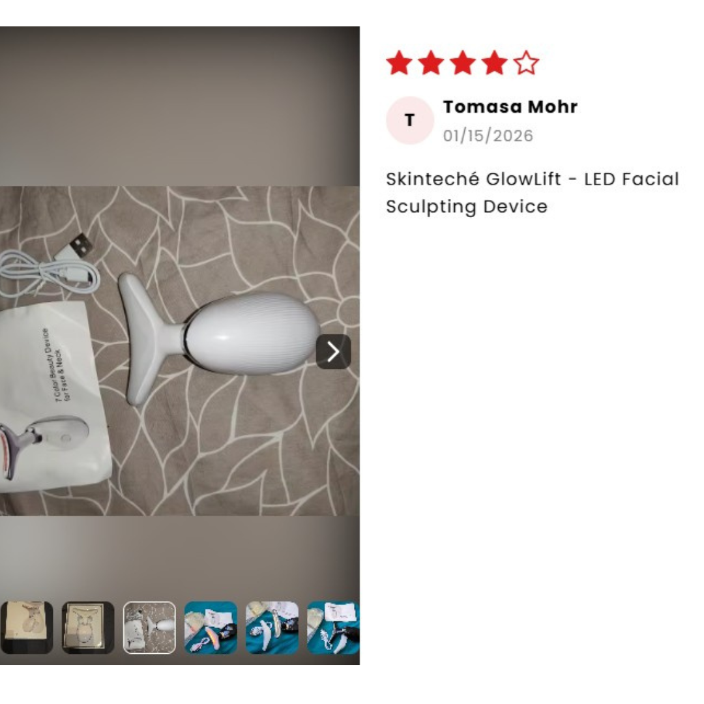Click the second red rating star

pyautogui.click(x=431, y=63)
